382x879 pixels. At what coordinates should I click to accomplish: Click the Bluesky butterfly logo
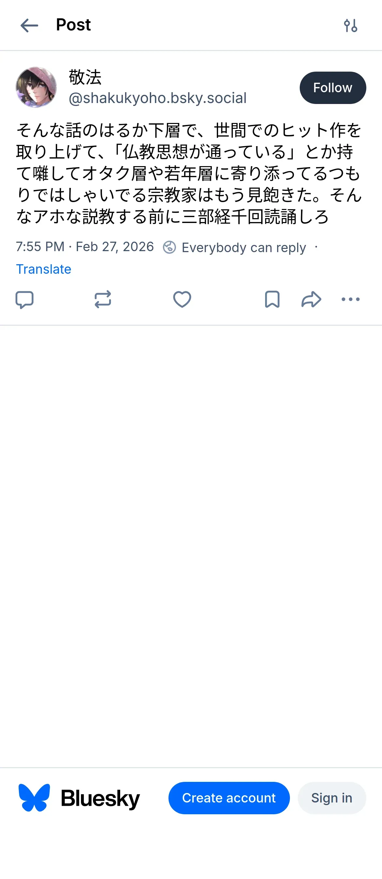pyautogui.click(x=34, y=798)
